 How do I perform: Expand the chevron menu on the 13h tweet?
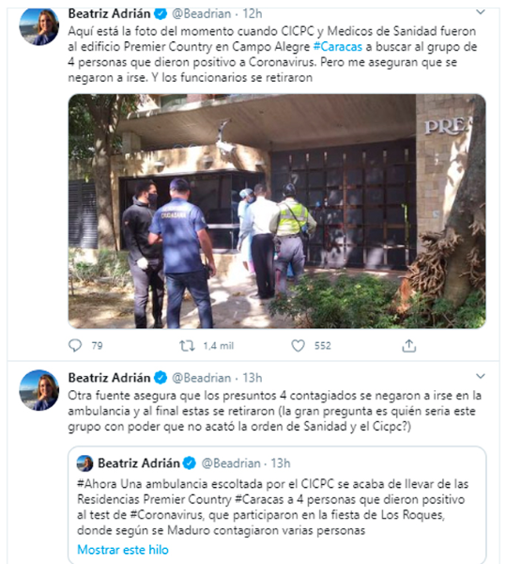click(480, 376)
